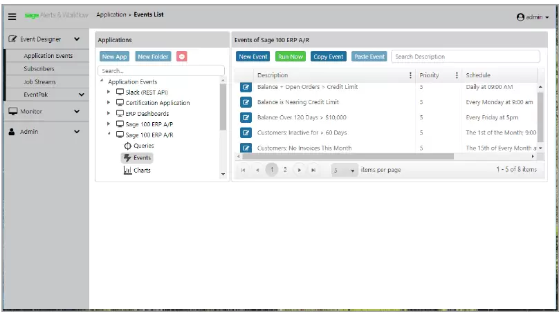The height and width of the screenshot is (312, 559).
Task: Click edit icon for Balance Over 120 Days
Action: [246, 117]
